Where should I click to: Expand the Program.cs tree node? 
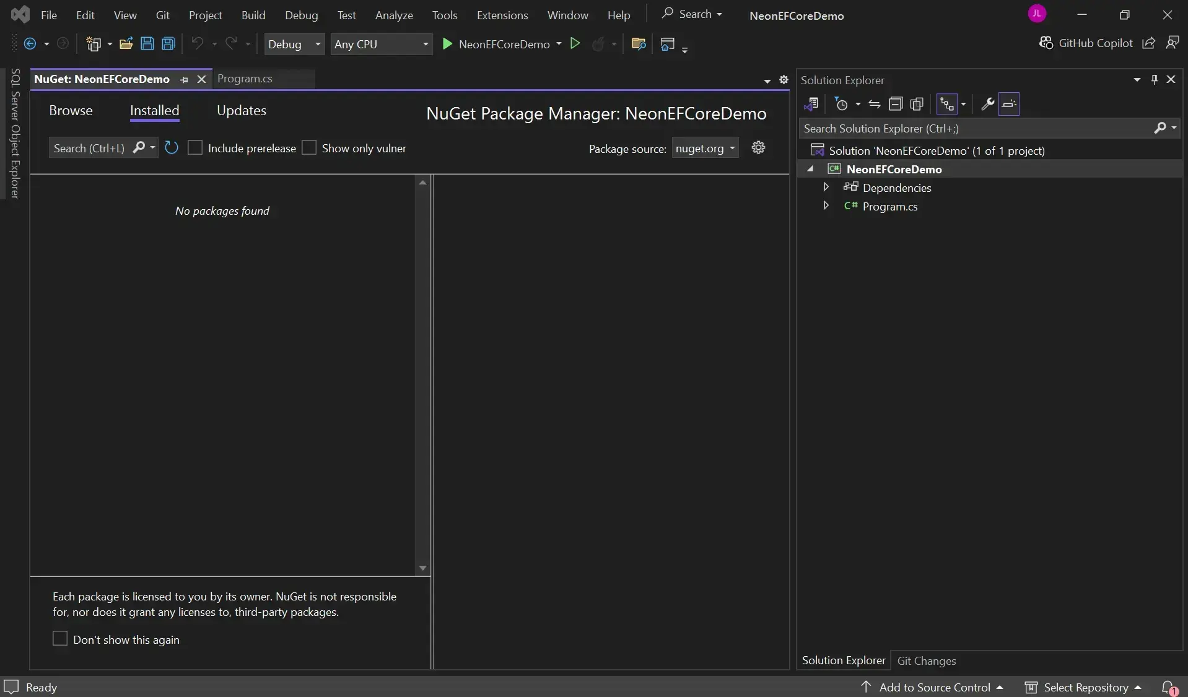[826, 206]
